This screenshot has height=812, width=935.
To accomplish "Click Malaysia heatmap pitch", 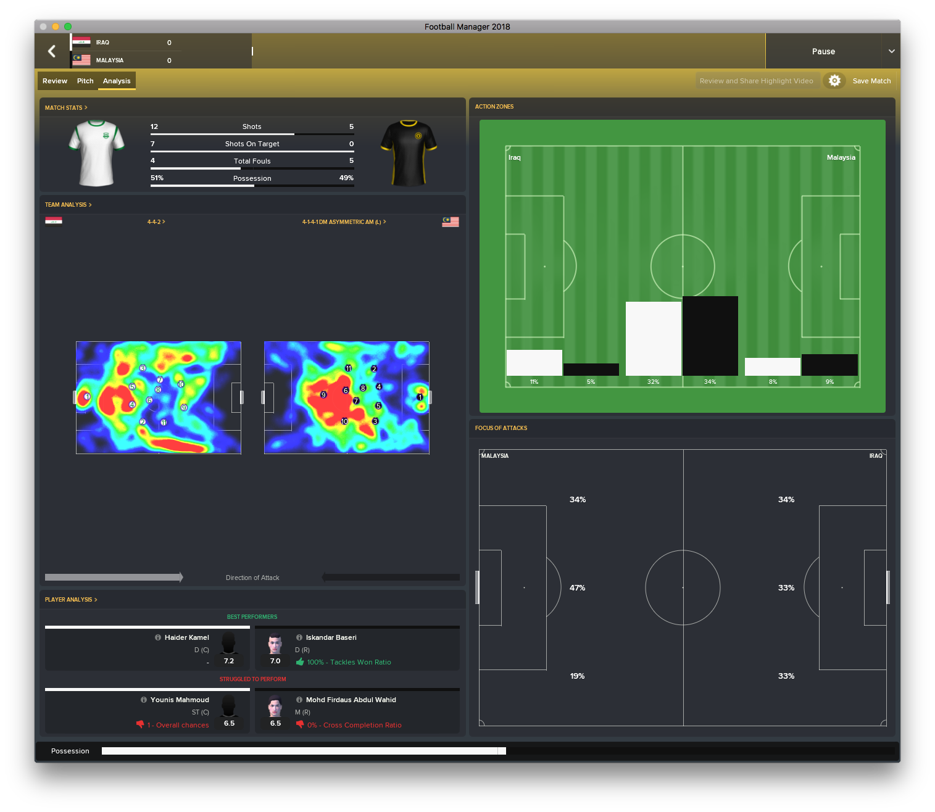I will 347,397.
